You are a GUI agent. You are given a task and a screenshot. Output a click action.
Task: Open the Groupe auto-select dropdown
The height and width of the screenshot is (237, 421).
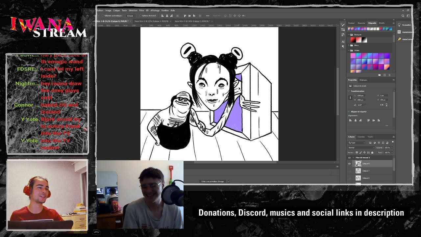[x=131, y=16]
